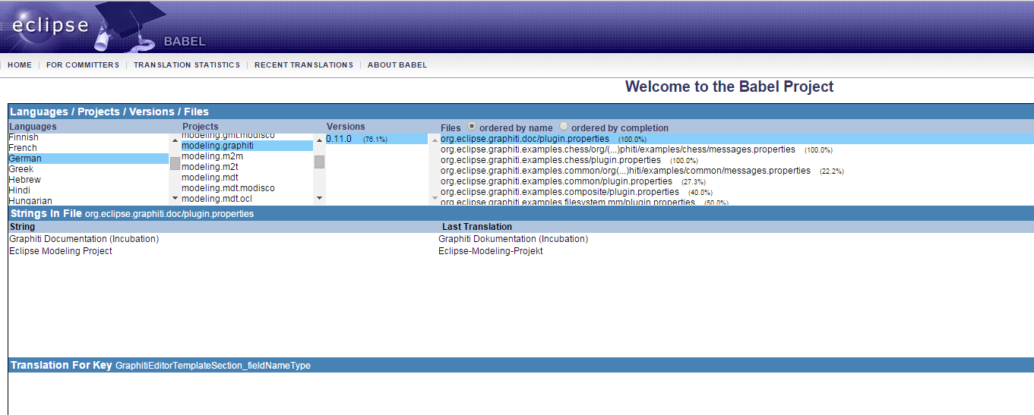This screenshot has width=1034, height=415.
Task: Open examples.composite/plugin.properties file
Action: point(560,192)
